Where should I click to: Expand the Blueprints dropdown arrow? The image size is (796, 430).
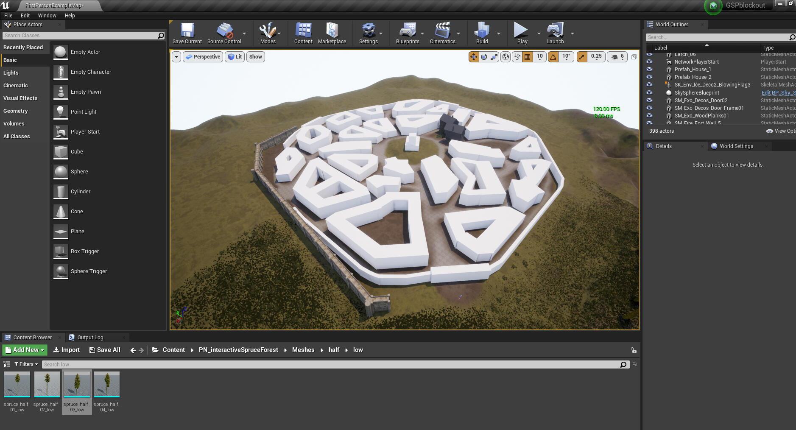pyautogui.click(x=422, y=34)
